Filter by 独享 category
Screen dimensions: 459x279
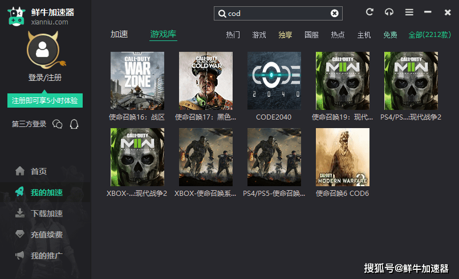pos(285,35)
